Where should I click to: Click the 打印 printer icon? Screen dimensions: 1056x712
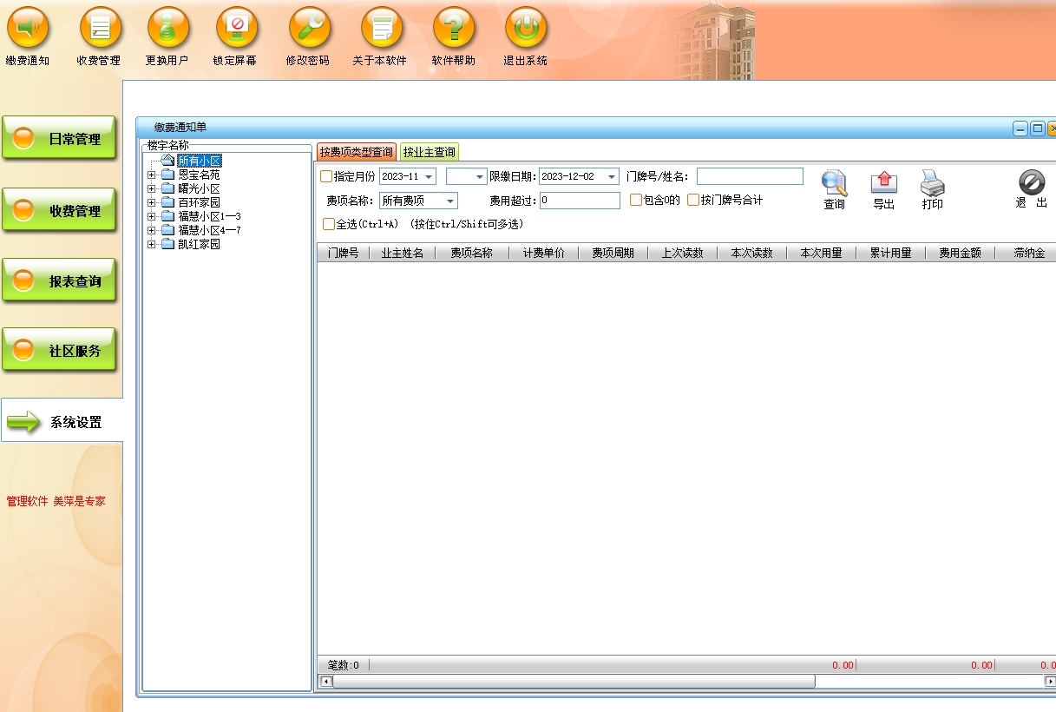click(x=932, y=184)
